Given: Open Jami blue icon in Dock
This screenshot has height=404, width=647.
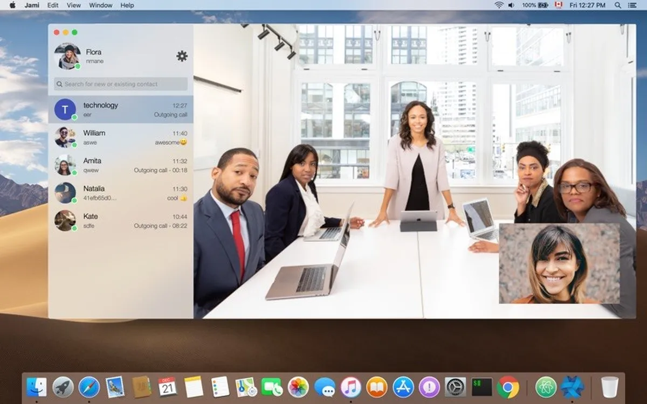Looking at the screenshot, I should 572,387.
